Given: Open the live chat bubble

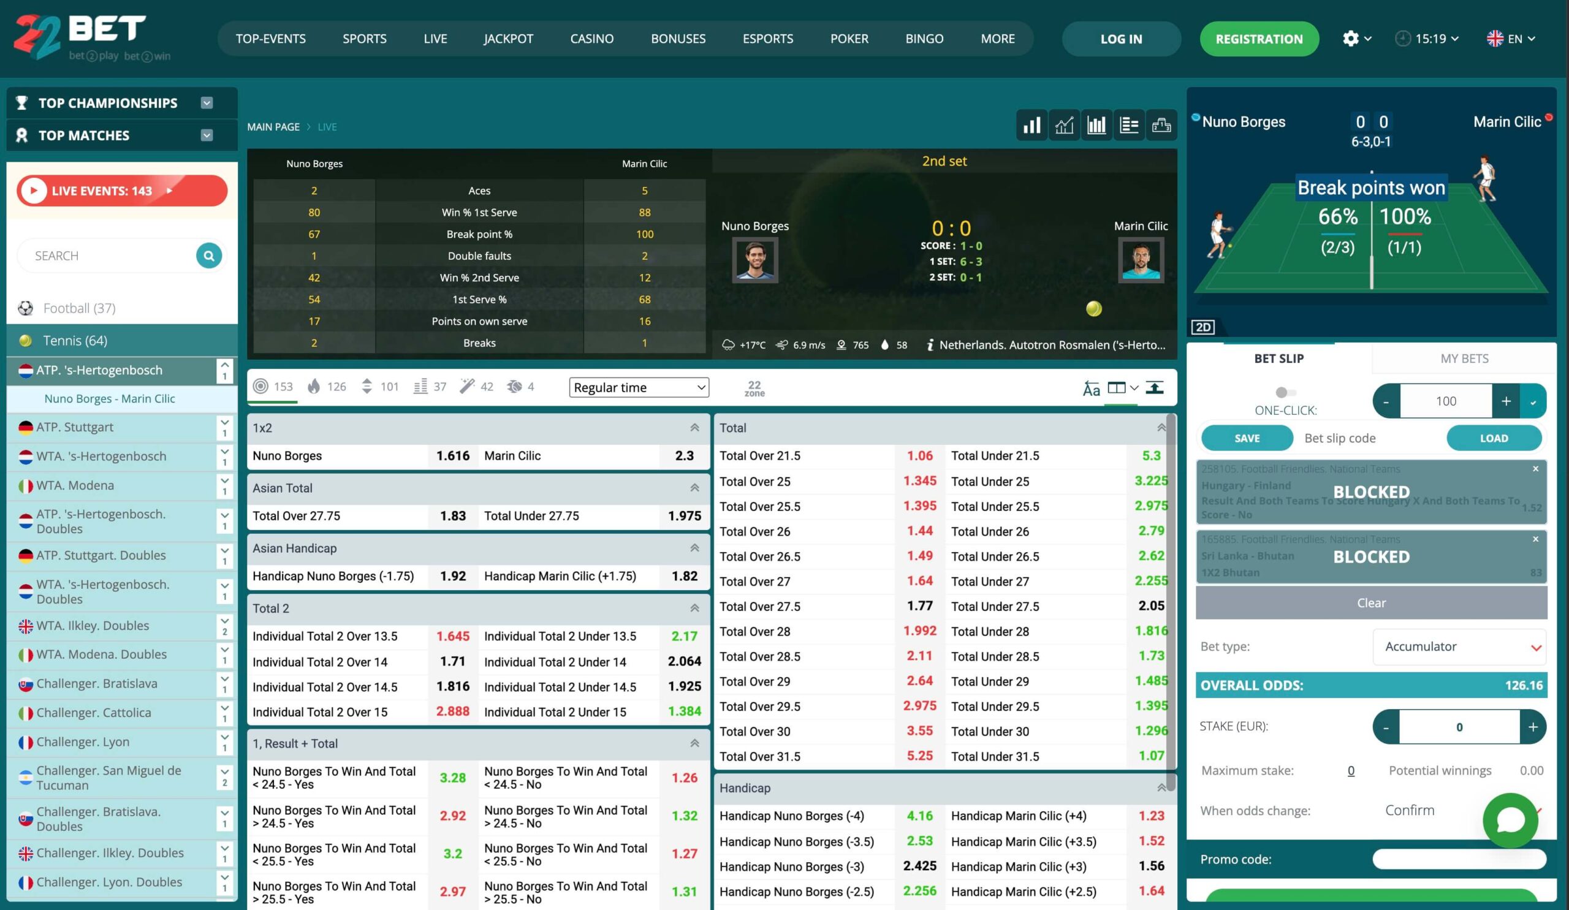Looking at the screenshot, I should (1511, 821).
